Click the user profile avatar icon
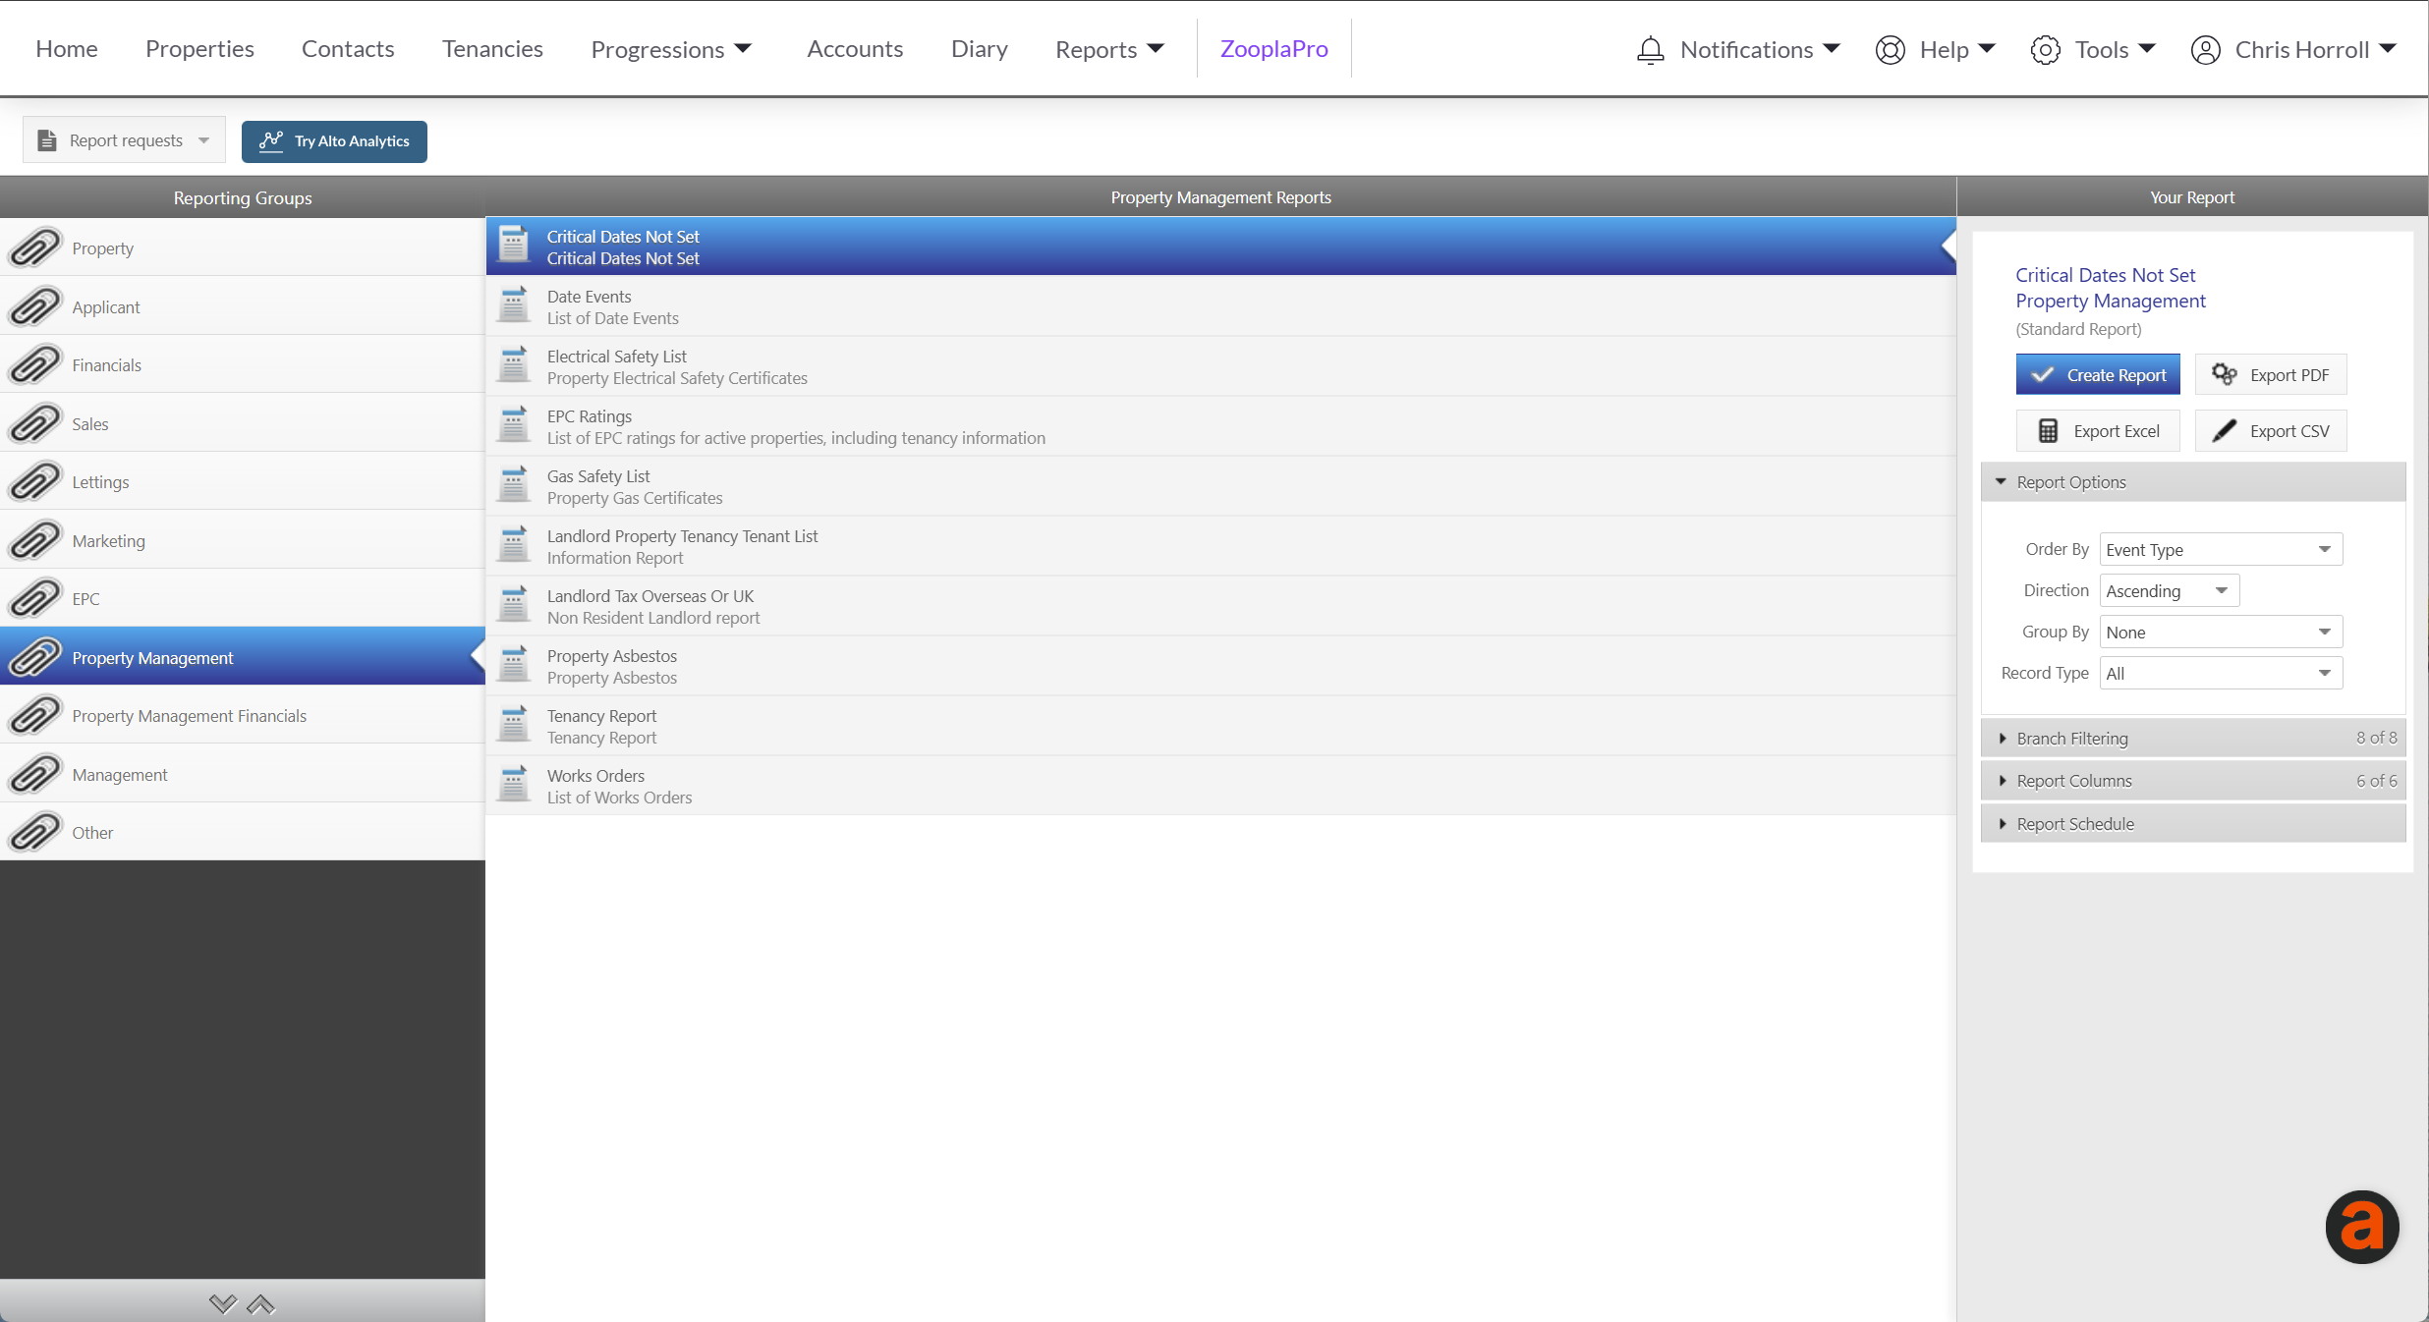Screen dimensions: 2429x1322 click(2205, 49)
